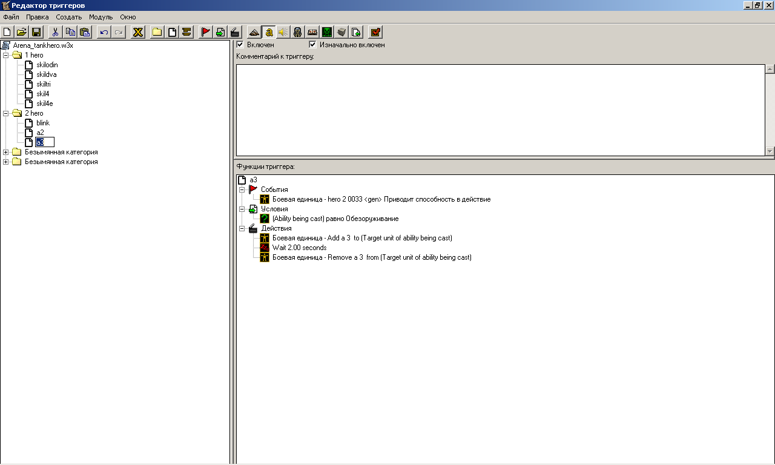Click the comment box scroll-up arrow
Viewport: 775px width, 465px height.
(x=770, y=68)
